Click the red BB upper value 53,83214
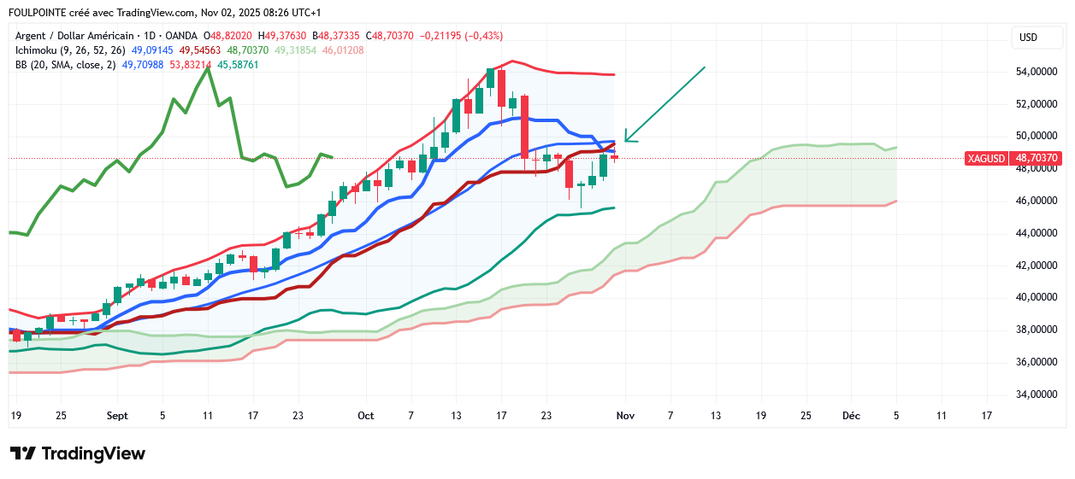 click(x=191, y=65)
